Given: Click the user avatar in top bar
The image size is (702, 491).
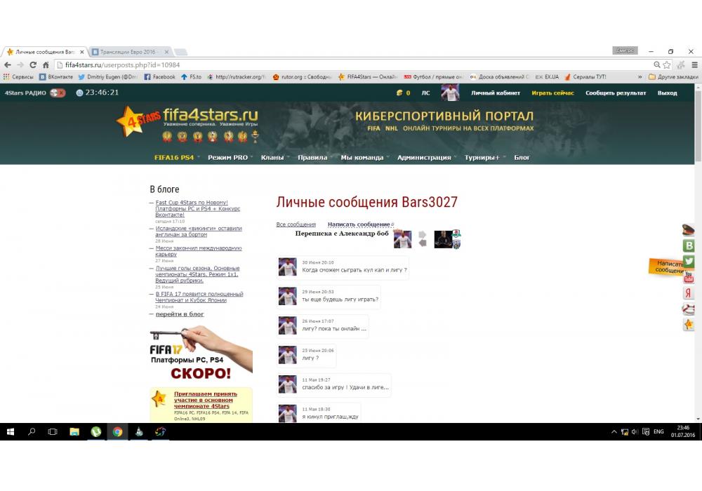Looking at the screenshot, I should pyautogui.click(x=450, y=93).
